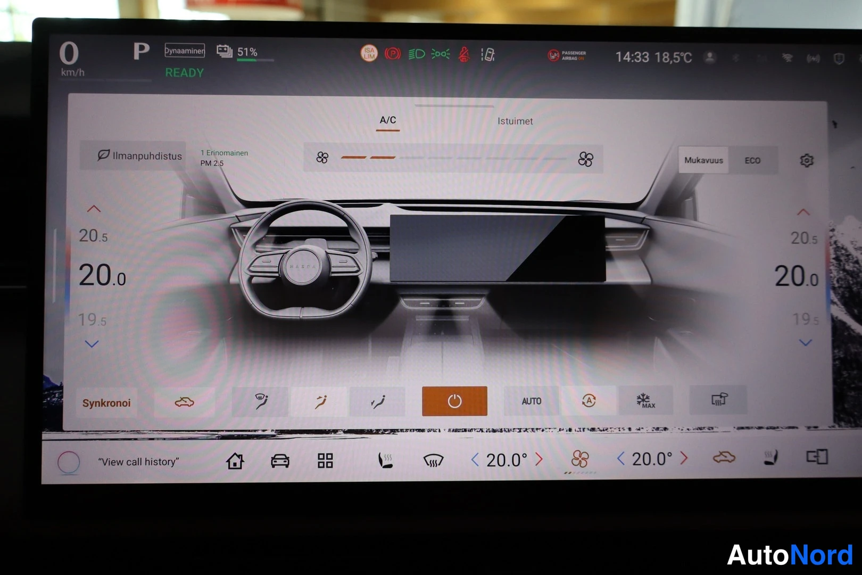Open split-screen view icon
The height and width of the screenshot is (575, 862).
(817, 457)
